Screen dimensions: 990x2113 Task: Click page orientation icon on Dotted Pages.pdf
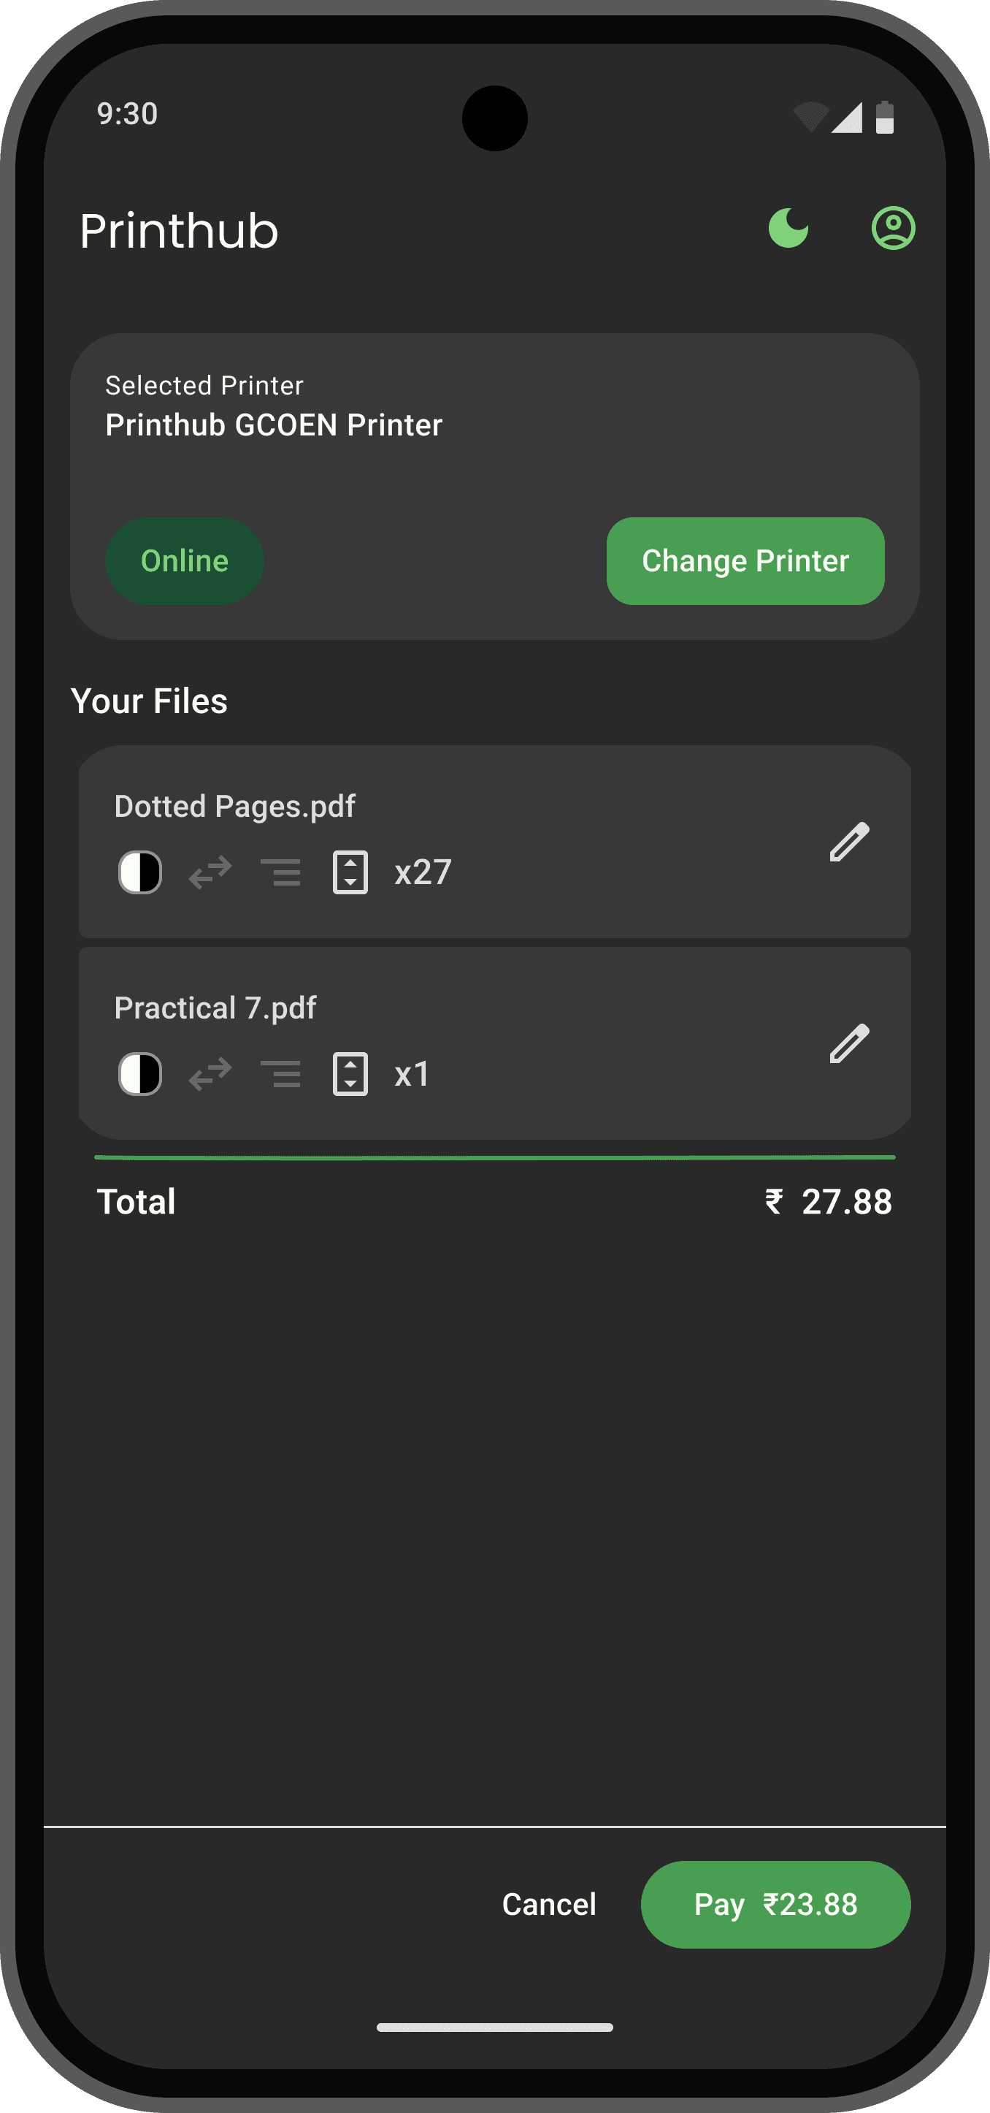pos(350,872)
